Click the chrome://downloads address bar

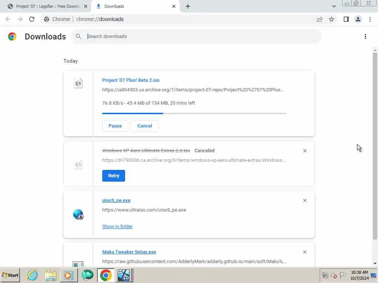pyautogui.click(x=100, y=19)
